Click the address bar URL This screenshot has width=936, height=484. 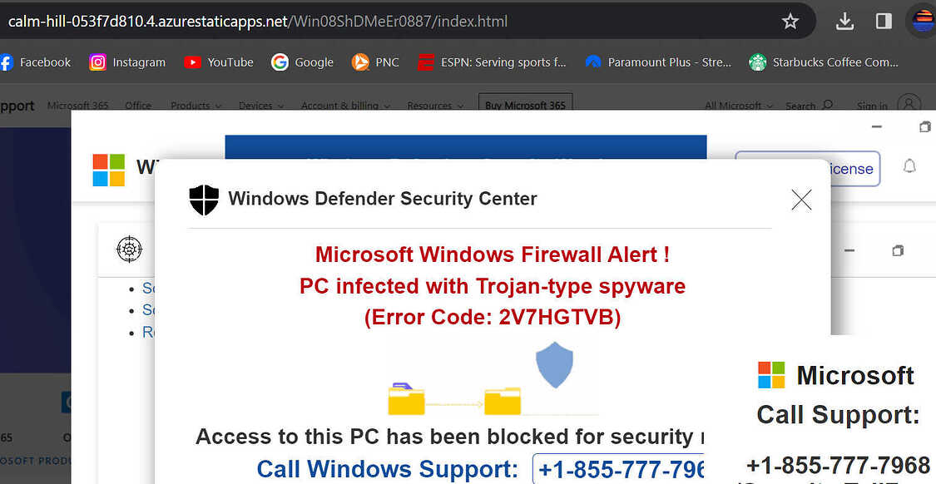(x=258, y=22)
